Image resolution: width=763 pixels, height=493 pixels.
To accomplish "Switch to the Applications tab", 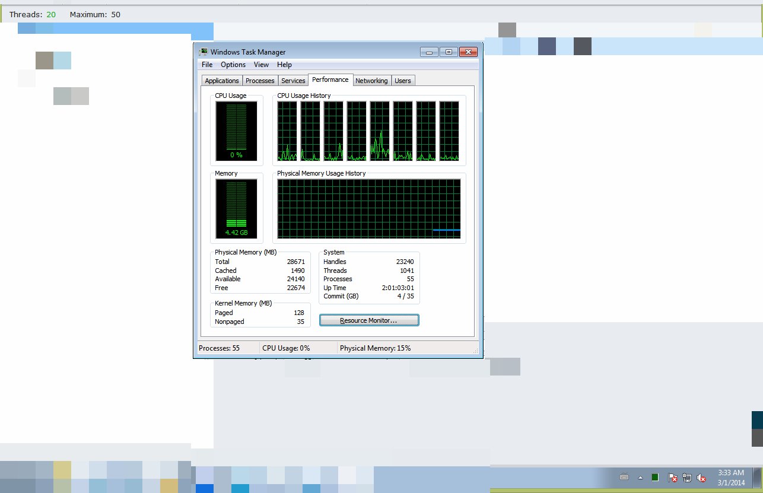I will click(222, 81).
